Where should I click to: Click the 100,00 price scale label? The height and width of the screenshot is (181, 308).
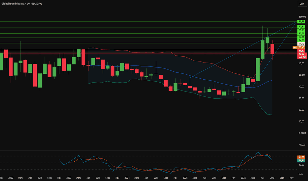coord(302,17)
